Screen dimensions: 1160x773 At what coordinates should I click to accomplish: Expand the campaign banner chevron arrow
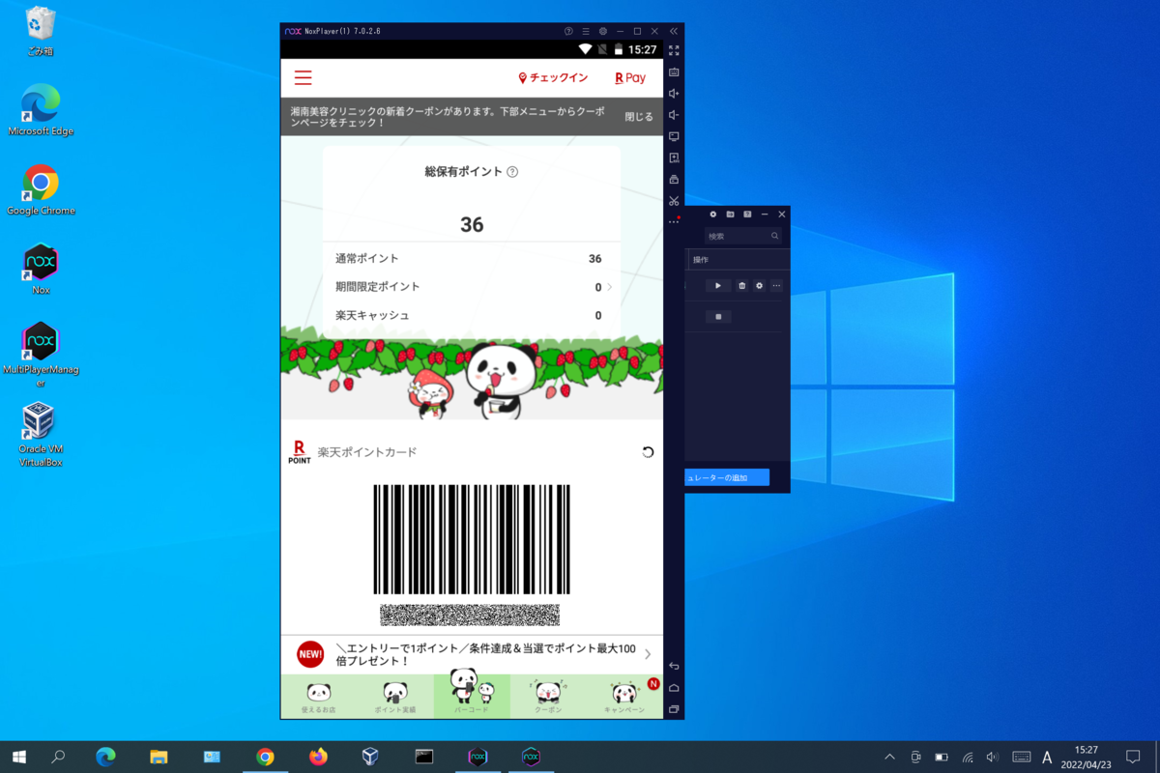pos(648,654)
